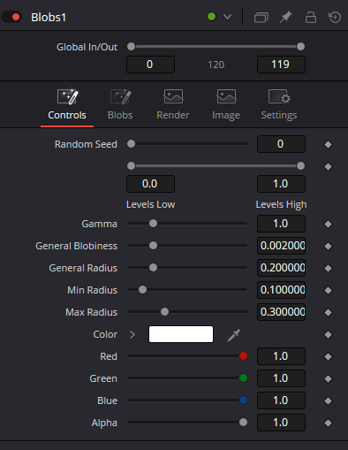Add keyframe for General Blobiness
The image size is (348, 450).
click(x=328, y=246)
